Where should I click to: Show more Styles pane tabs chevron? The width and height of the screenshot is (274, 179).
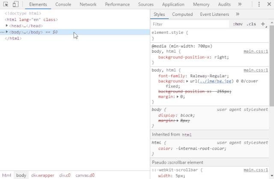(x=238, y=14)
